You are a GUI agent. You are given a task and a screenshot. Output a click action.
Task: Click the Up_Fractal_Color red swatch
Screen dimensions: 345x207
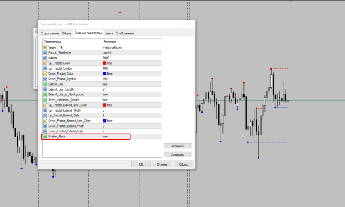104,63
